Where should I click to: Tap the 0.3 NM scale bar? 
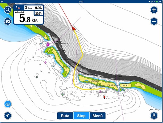[154, 110]
